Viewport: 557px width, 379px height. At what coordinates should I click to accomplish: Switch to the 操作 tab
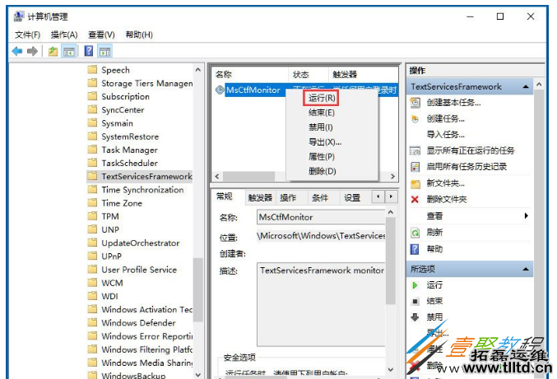288,198
